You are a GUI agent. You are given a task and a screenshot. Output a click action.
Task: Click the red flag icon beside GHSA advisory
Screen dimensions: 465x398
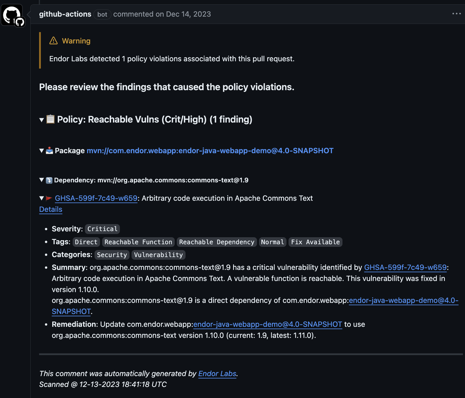49,198
